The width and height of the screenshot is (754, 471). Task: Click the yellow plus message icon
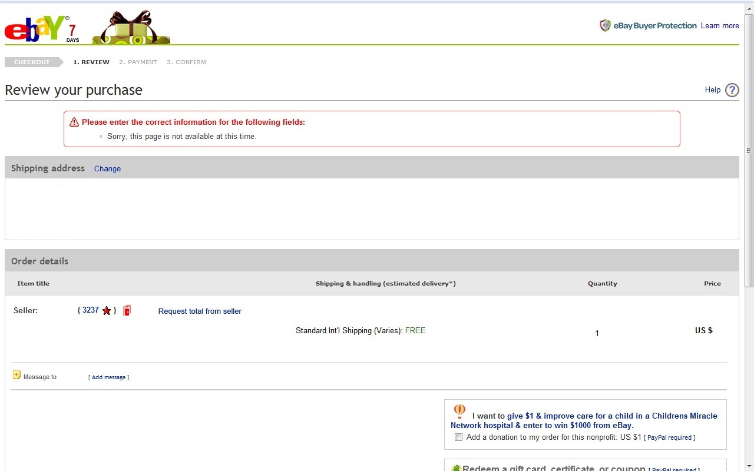(16, 374)
